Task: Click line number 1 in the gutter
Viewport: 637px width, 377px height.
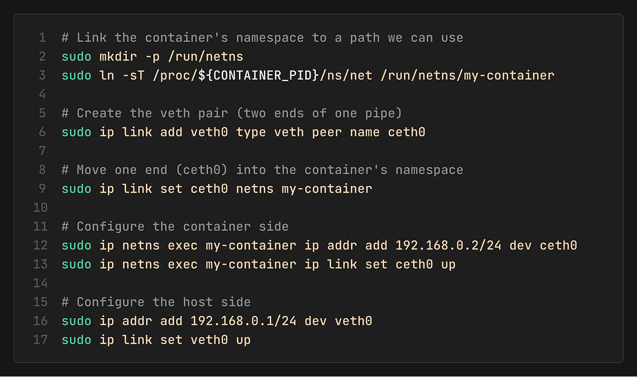Action: (42, 38)
